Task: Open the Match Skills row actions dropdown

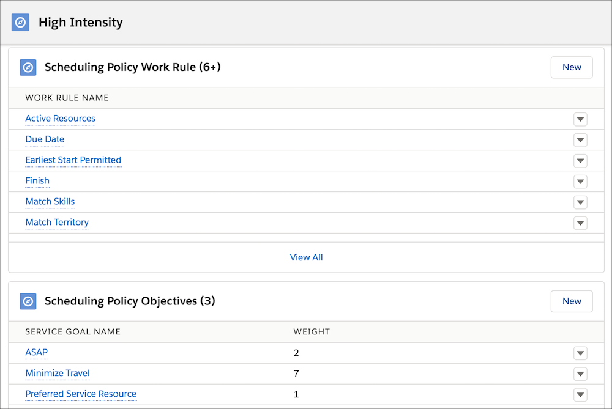Action: tap(580, 202)
